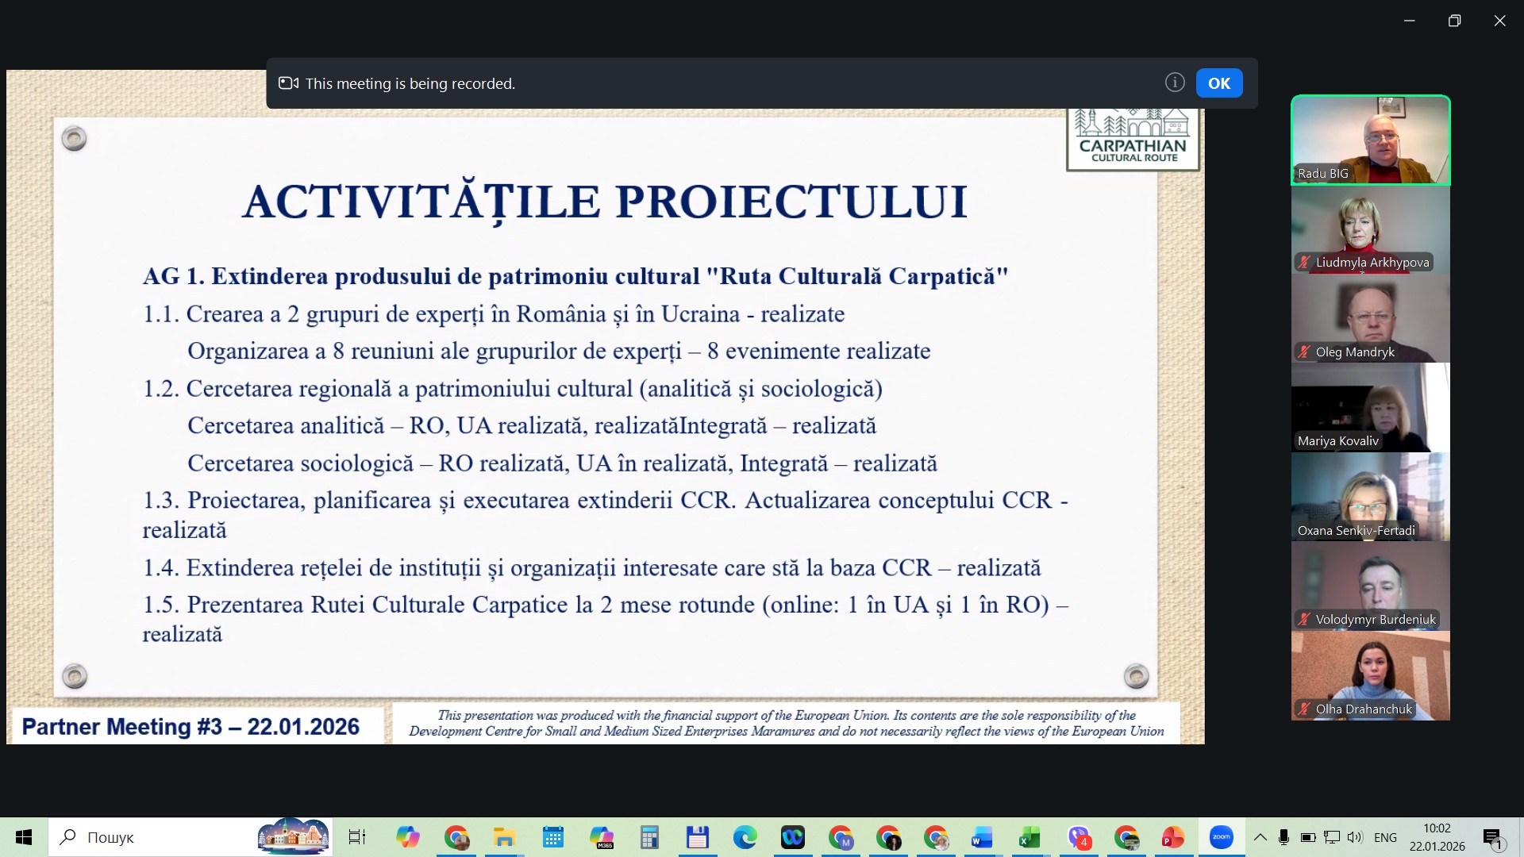Unmute Liudmyla Arkhypova's microphone

(x=1303, y=262)
